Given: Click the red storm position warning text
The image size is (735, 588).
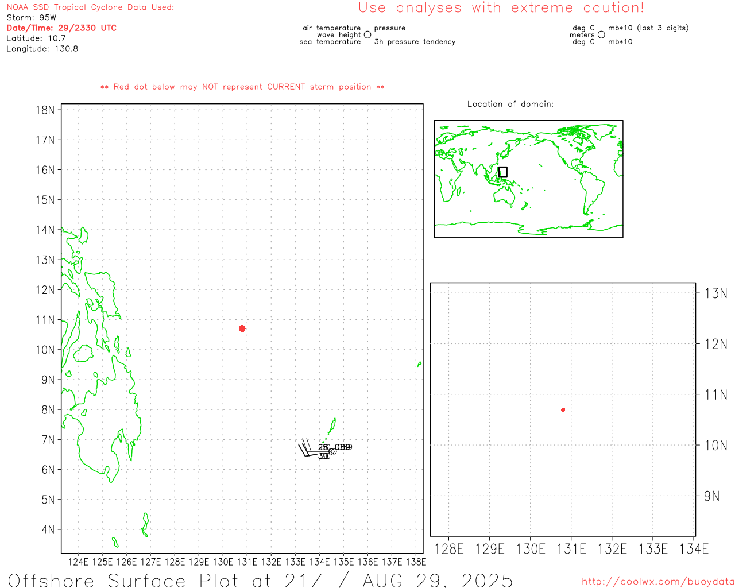Looking at the screenshot, I should 242,87.
